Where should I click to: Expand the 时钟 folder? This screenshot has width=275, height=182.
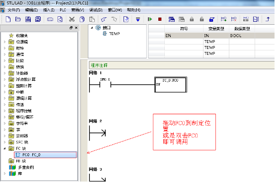[5, 48]
